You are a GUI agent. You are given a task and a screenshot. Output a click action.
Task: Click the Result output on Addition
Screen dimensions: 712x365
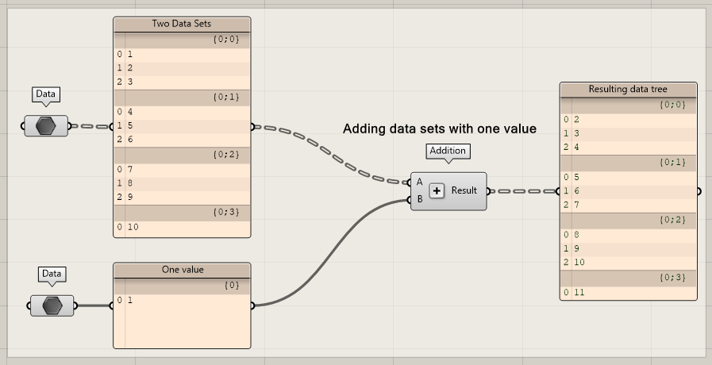coord(464,191)
